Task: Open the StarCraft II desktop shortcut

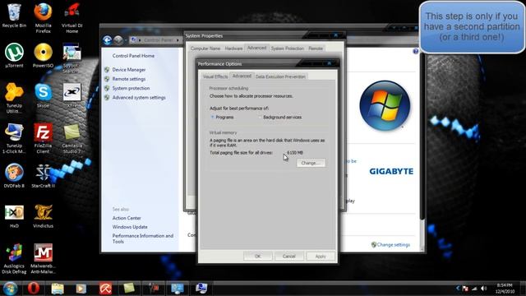Action: point(43,175)
